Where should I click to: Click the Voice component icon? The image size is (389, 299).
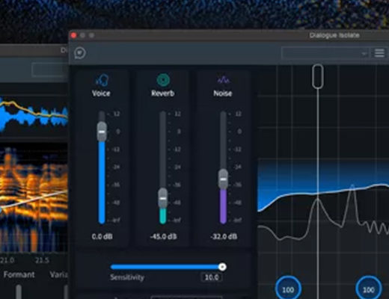102,80
